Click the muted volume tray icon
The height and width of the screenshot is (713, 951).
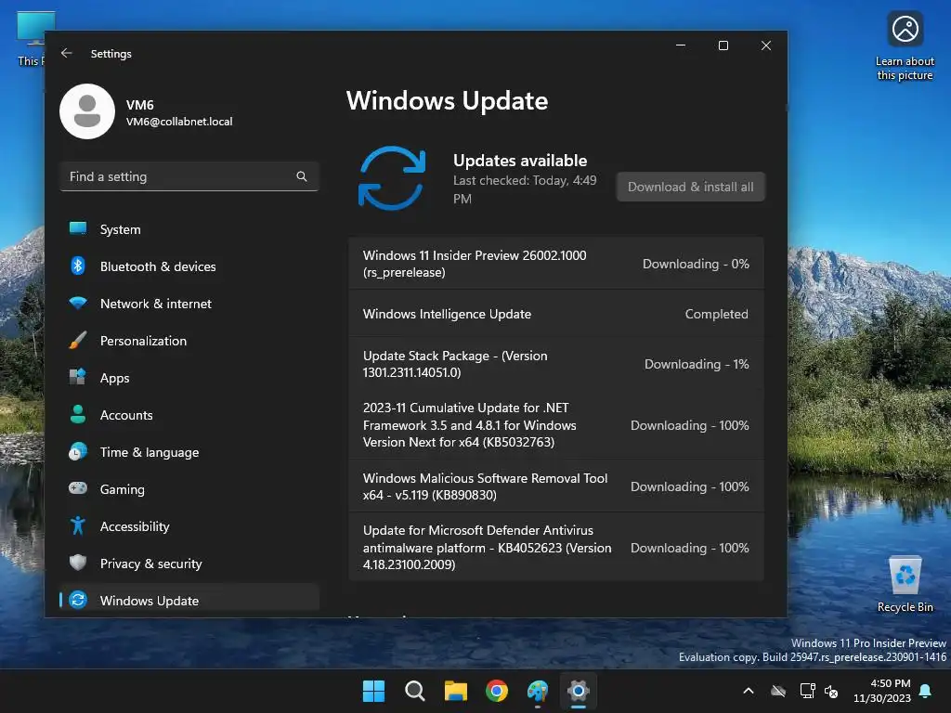pyautogui.click(x=831, y=691)
